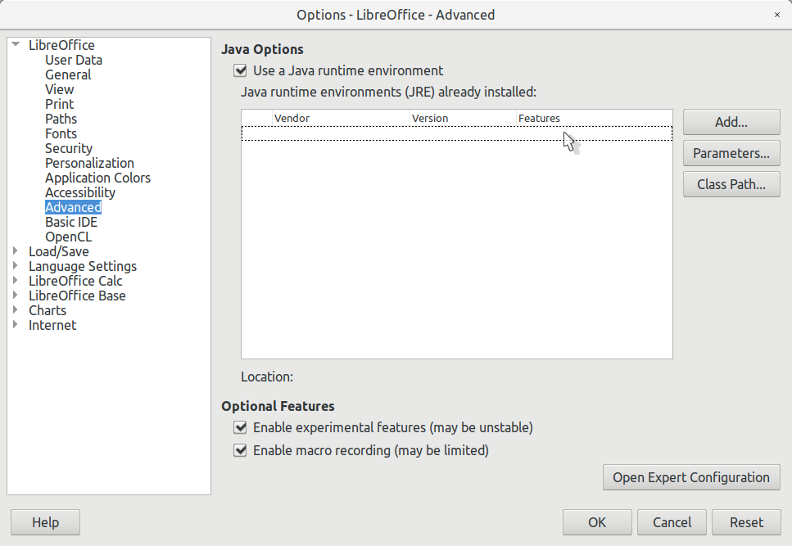Close the Options dialog window
This screenshot has height=546, width=792.
pyautogui.click(x=776, y=15)
